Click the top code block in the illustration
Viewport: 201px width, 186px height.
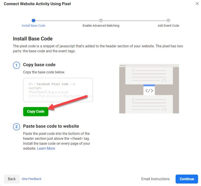pos(149,75)
